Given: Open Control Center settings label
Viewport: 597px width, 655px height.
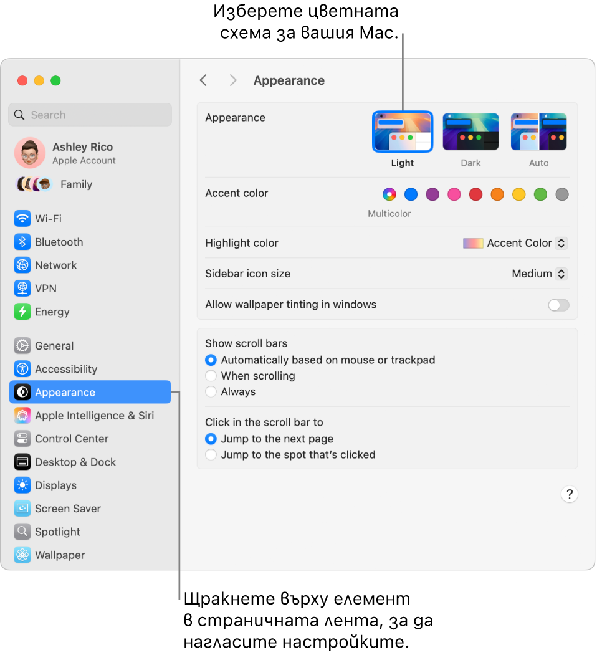Looking at the screenshot, I should point(72,439).
